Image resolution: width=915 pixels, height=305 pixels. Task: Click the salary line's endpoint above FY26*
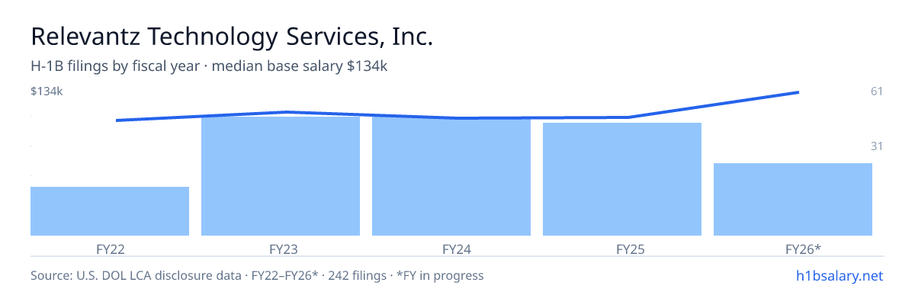click(798, 92)
